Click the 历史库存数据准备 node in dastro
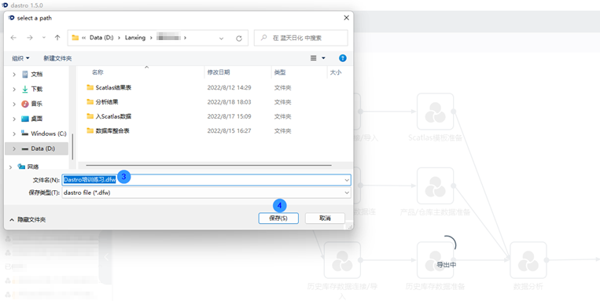 tap(435, 259)
